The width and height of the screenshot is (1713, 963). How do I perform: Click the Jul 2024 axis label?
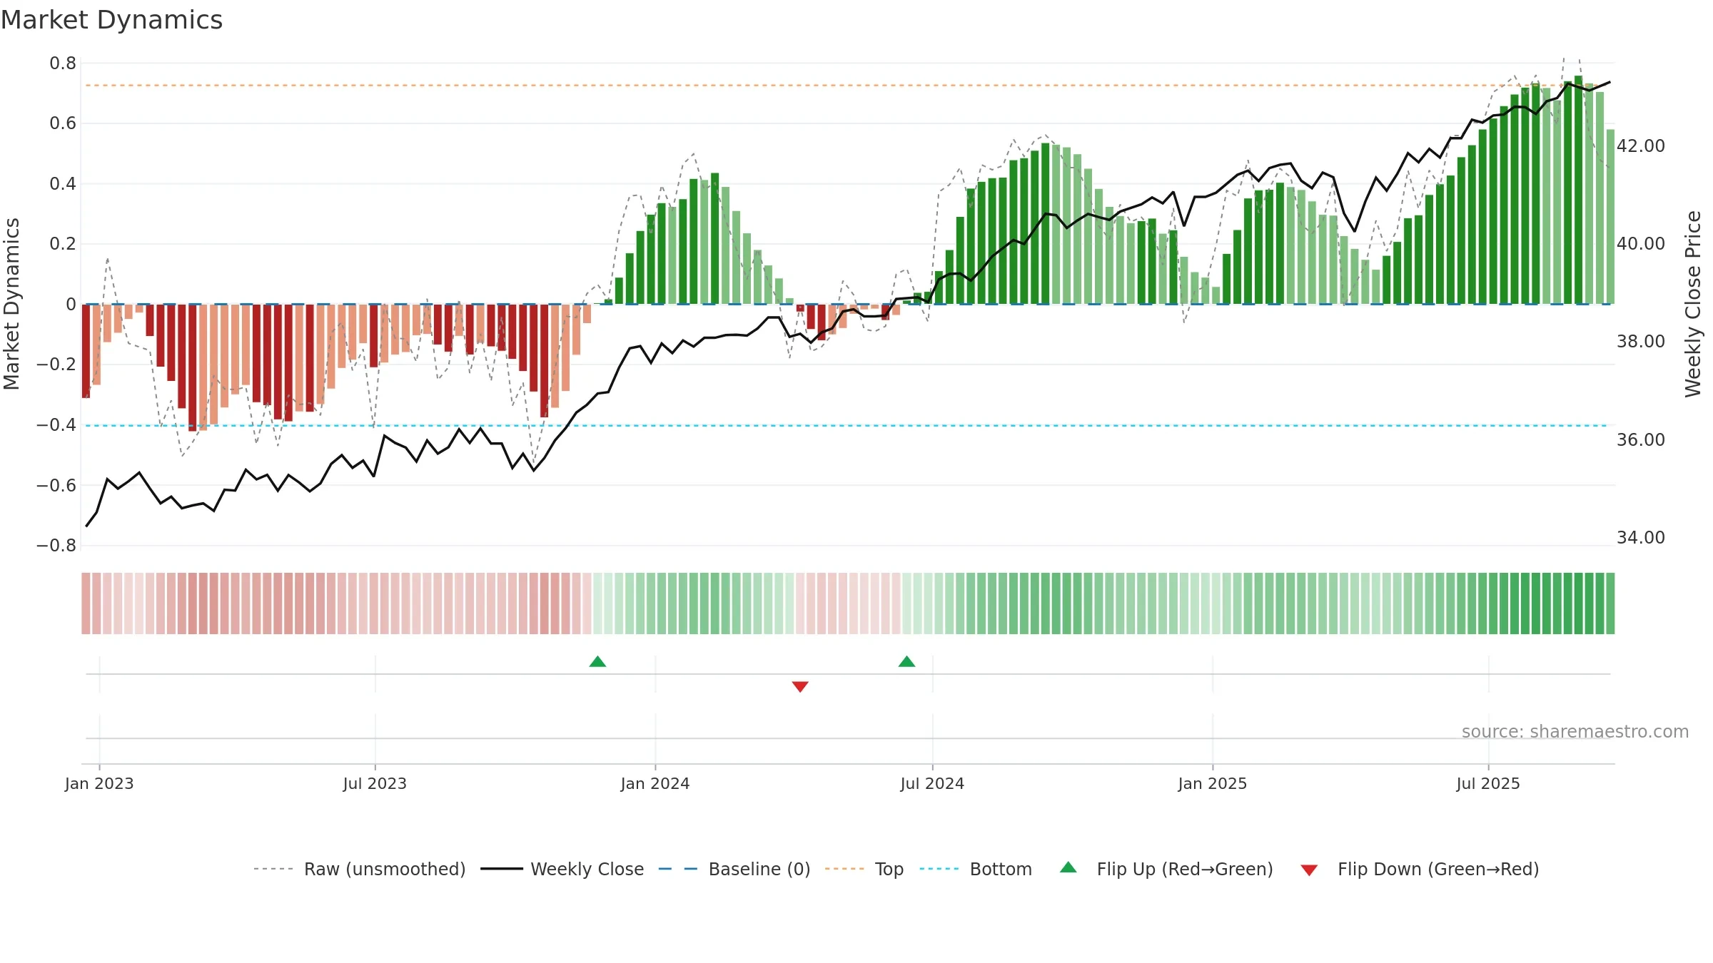coord(932,783)
